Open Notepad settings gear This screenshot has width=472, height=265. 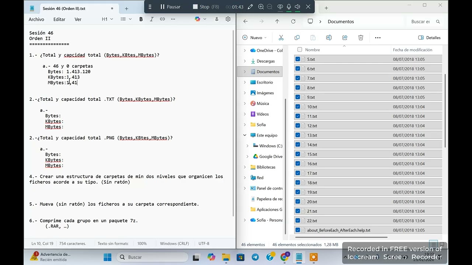(x=228, y=19)
